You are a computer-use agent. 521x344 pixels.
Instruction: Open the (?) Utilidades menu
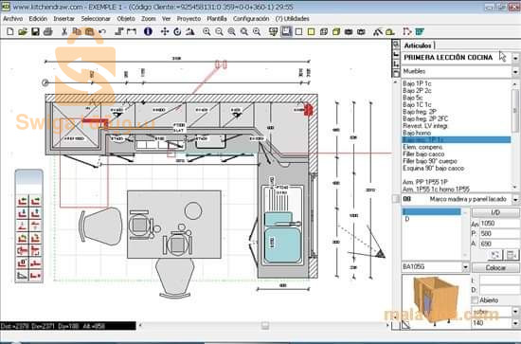(x=293, y=19)
